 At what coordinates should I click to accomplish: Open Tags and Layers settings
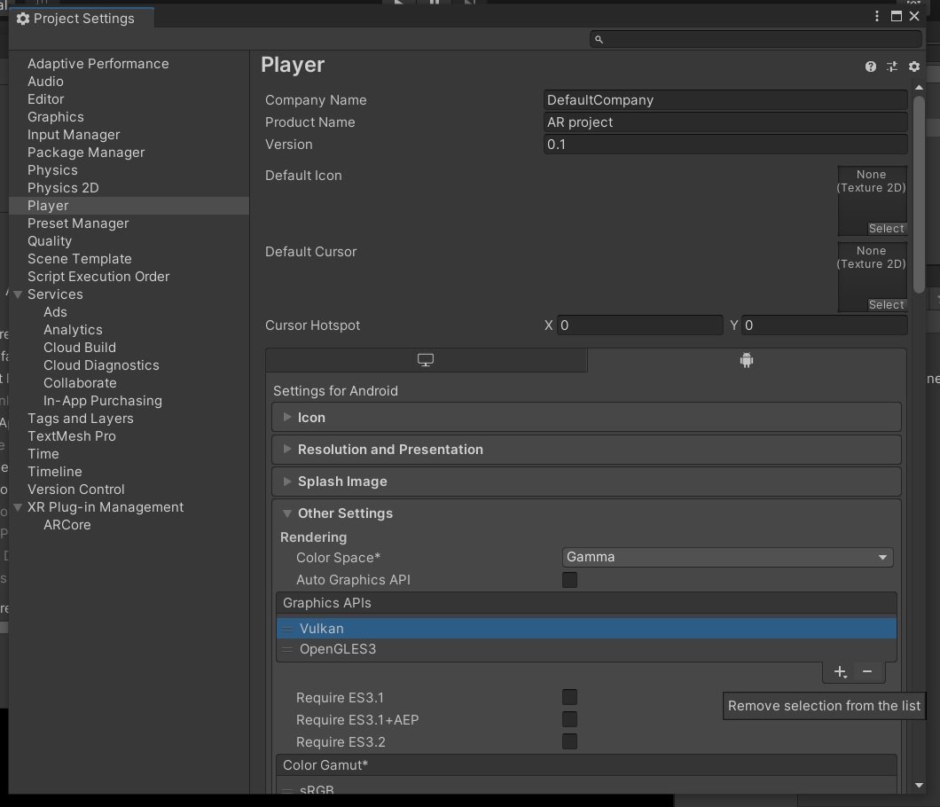[81, 419]
